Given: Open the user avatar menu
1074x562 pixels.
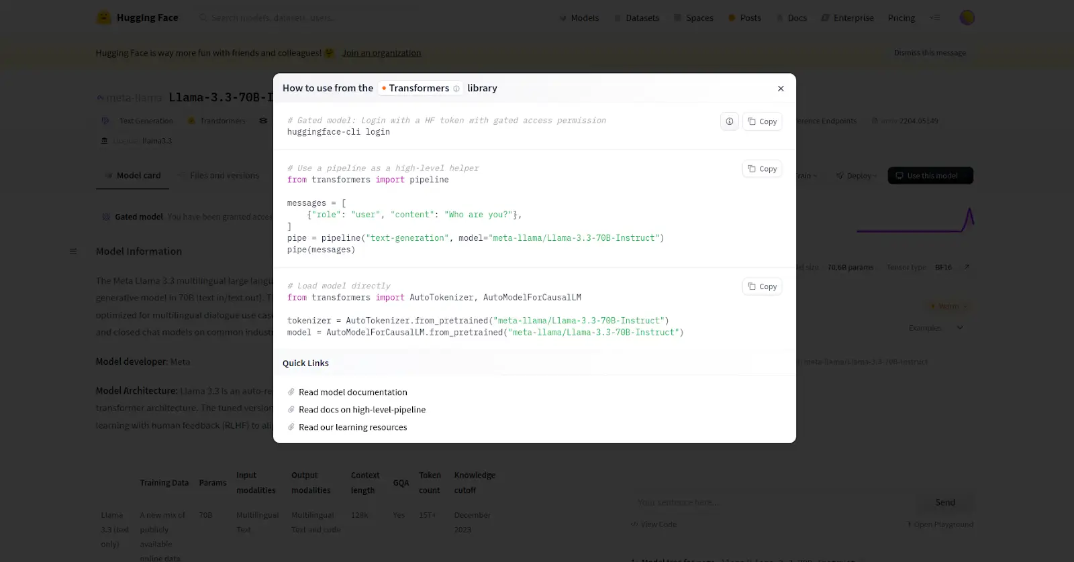Looking at the screenshot, I should tap(967, 17).
